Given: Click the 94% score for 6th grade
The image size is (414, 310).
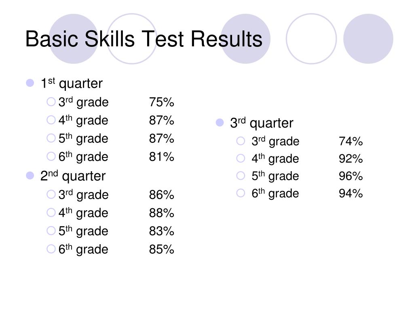Looking at the screenshot, I should [x=351, y=193].
